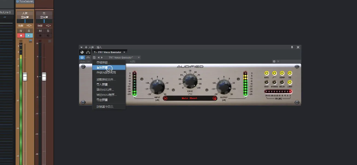357x165 pixels.
Task: Click the red wrench icon on display
Action: pyautogui.click(x=214, y=98)
